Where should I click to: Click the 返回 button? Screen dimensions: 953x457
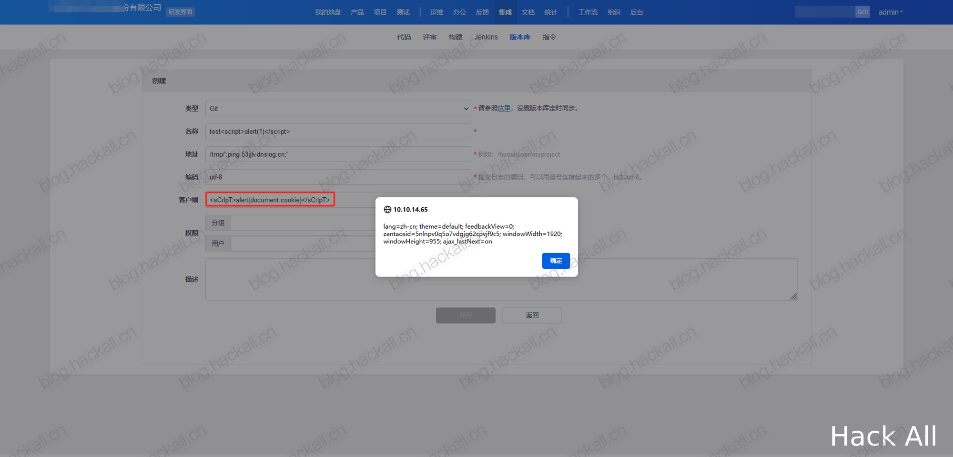click(532, 315)
